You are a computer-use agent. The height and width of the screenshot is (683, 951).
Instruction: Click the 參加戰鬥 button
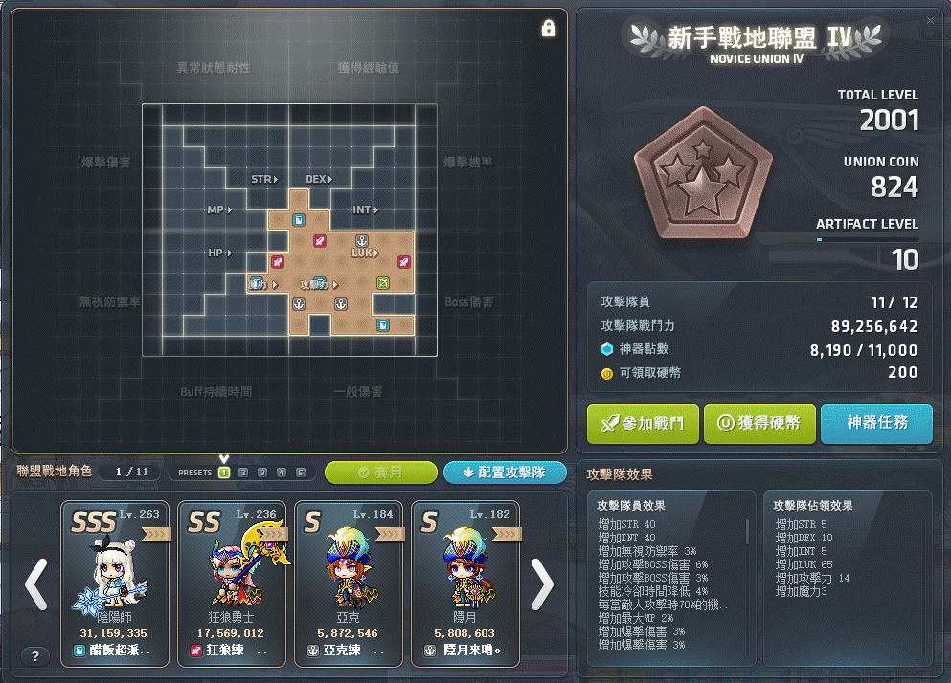click(643, 423)
